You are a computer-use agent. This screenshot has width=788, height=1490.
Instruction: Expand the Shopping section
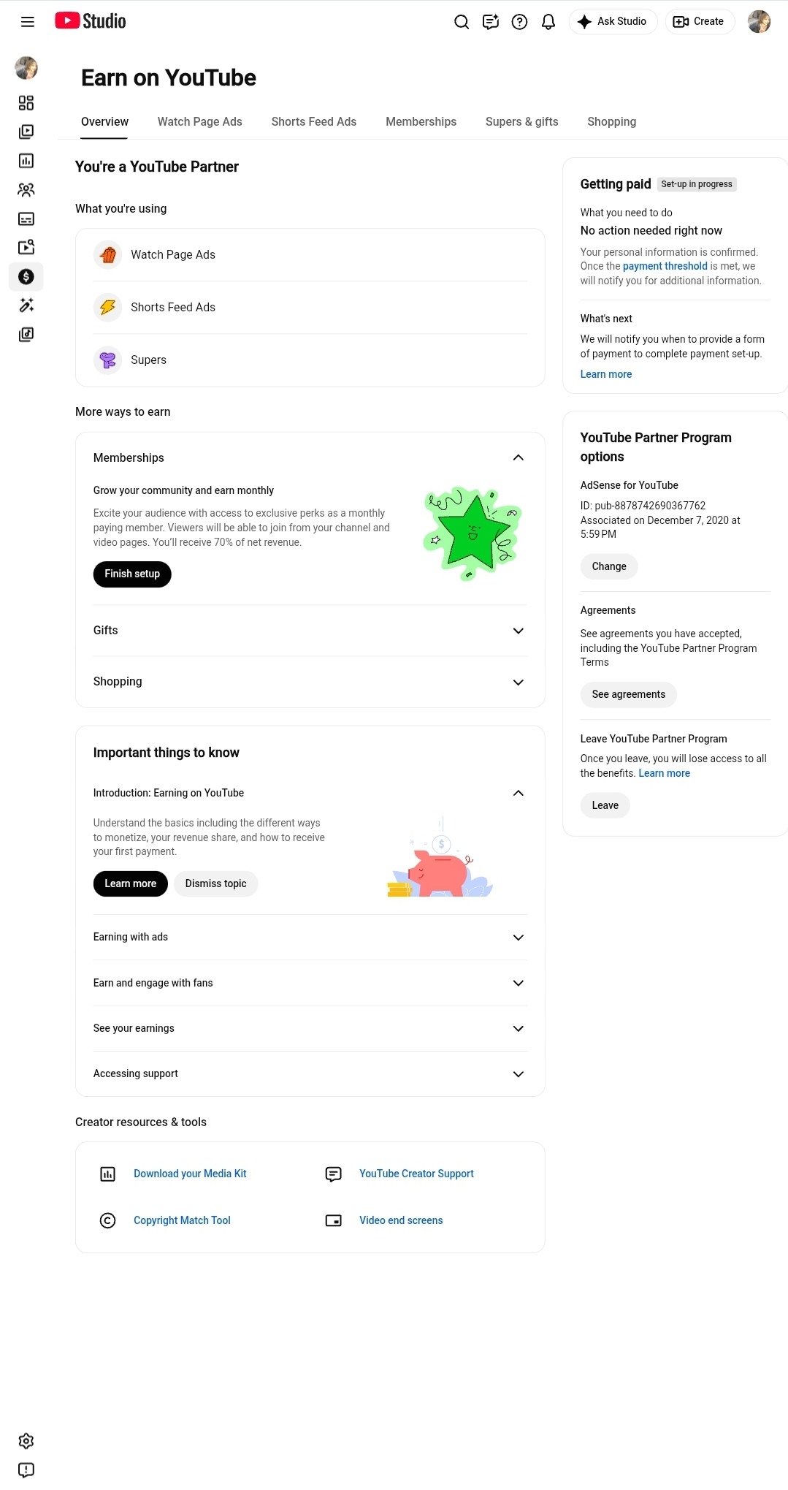[x=519, y=682]
